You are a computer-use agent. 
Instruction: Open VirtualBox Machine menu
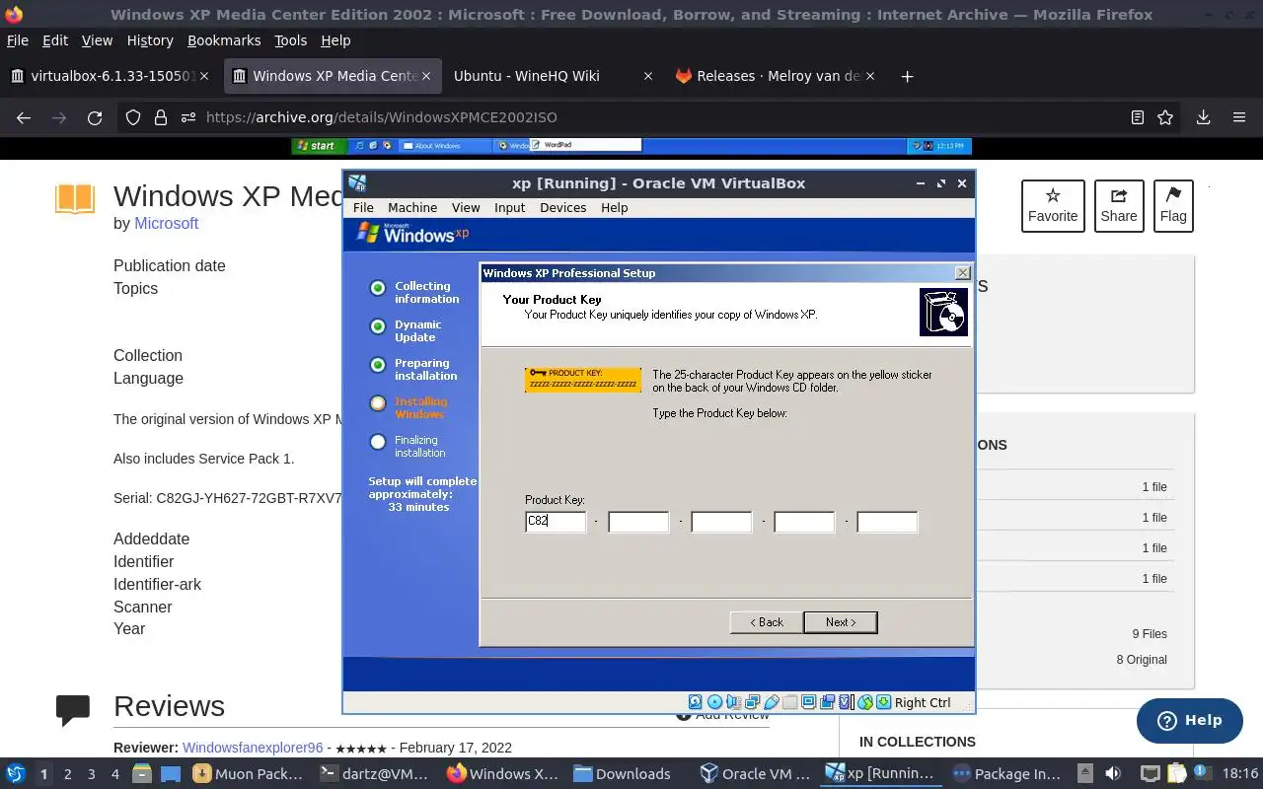(x=412, y=207)
